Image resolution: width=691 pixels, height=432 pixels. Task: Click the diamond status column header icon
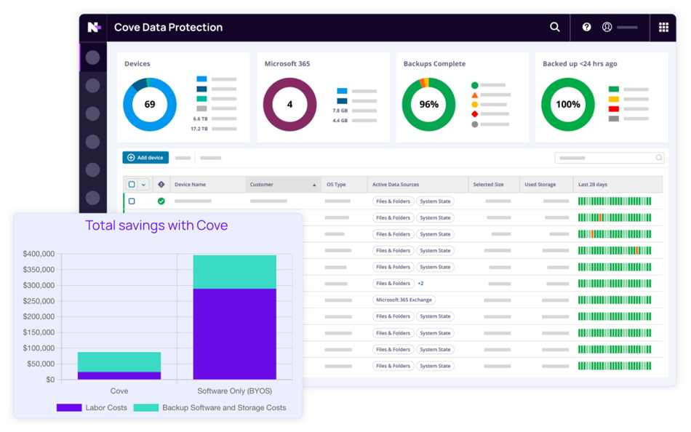point(161,184)
